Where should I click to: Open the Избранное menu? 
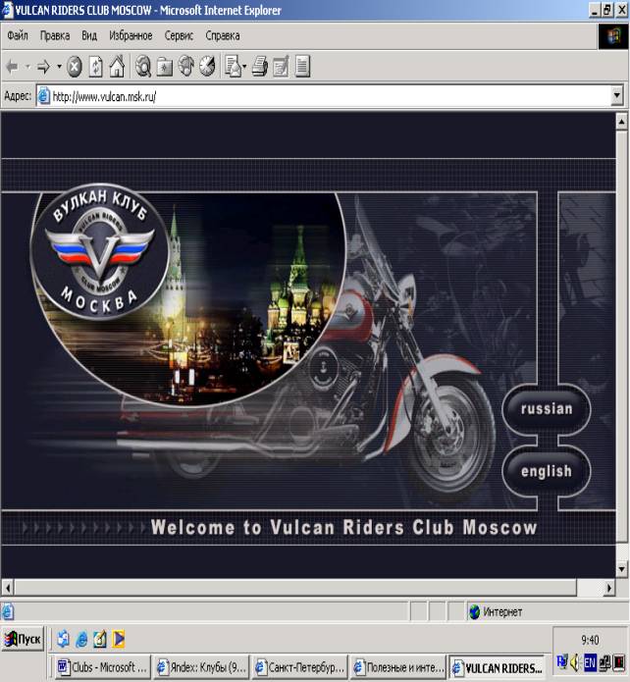[x=131, y=35]
